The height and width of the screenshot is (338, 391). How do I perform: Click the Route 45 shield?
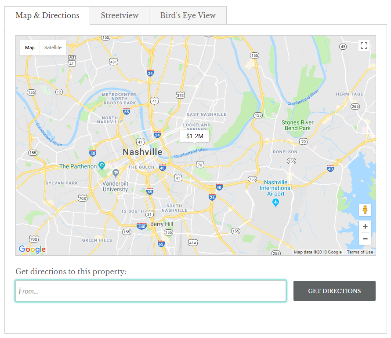tap(343, 47)
